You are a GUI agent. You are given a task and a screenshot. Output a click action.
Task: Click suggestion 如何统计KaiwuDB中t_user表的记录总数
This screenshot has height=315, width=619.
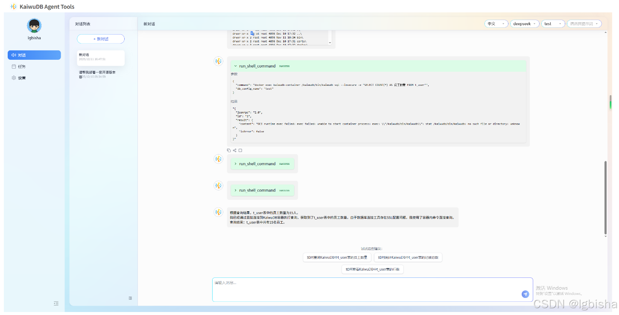pos(408,257)
